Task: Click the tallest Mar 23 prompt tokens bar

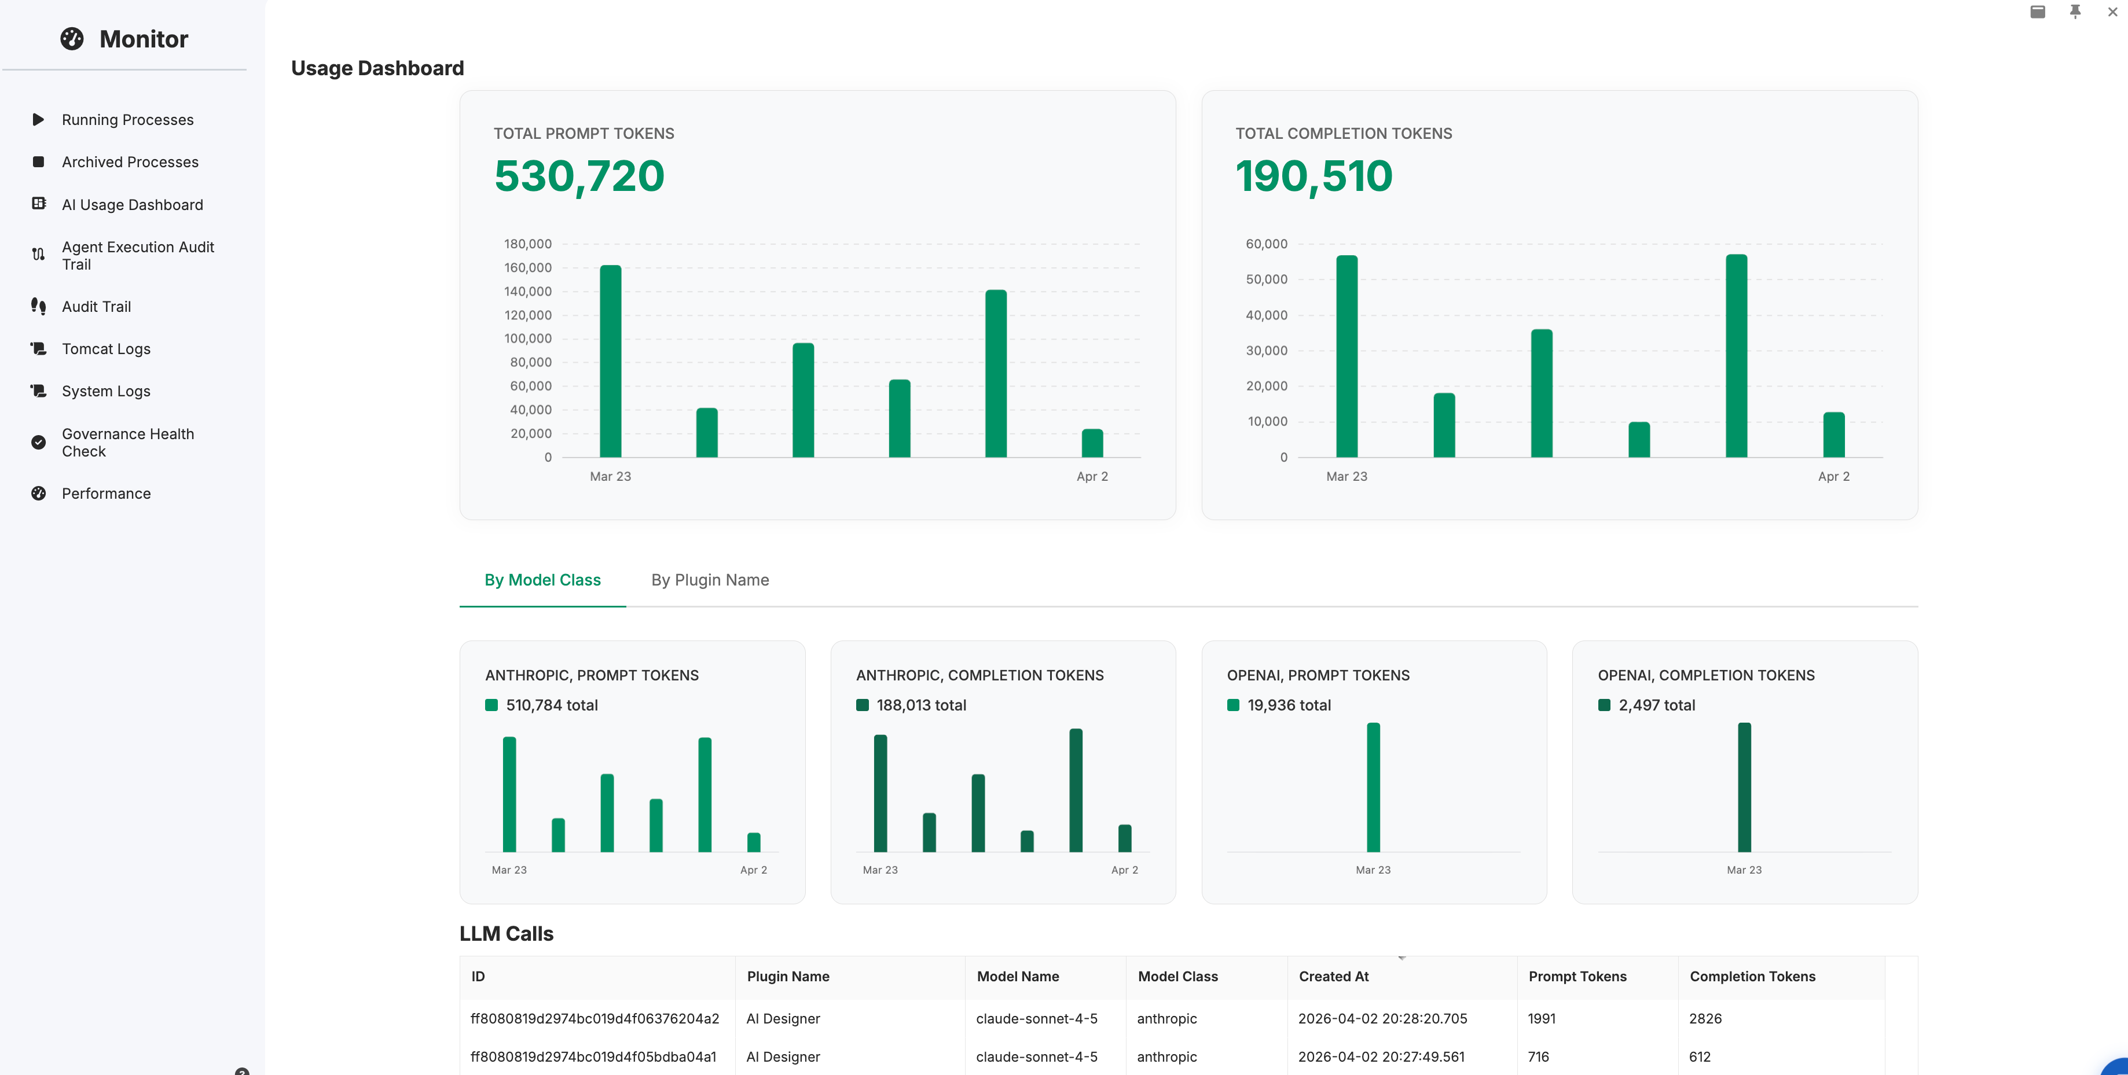Action: coord(611,362)
